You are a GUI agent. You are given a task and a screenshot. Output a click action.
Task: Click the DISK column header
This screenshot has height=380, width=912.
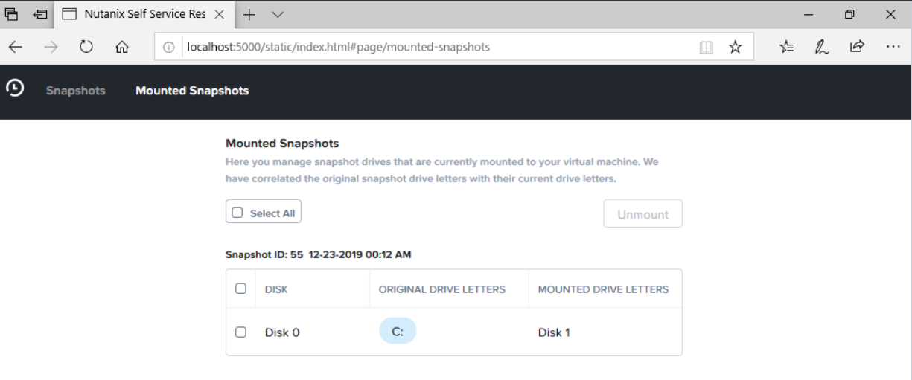pyautogui.click(x=276, y=289)
